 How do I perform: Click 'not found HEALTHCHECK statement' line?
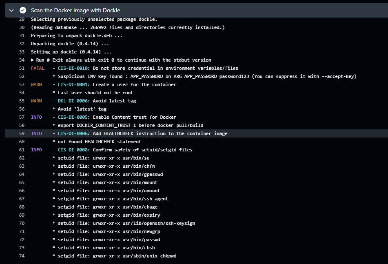(x=97, y=142)
